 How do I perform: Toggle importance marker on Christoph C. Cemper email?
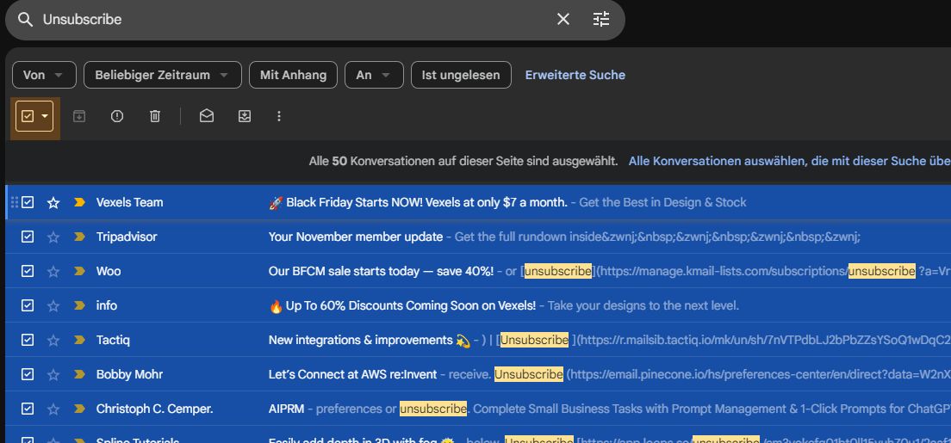79,409
